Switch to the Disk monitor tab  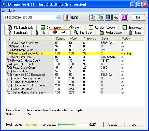51,28
